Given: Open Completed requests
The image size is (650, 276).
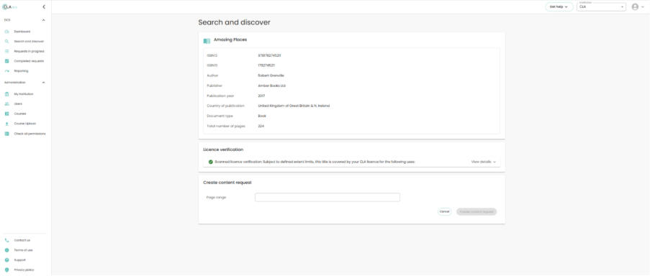Looking at the screenshot, I should click(x=29, y=61).
